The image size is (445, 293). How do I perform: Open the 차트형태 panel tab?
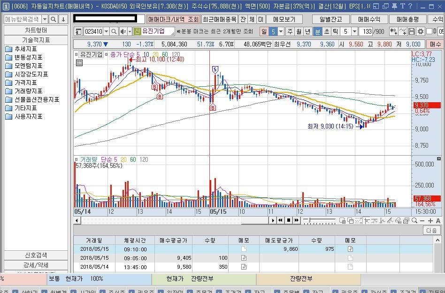click(36, 30)
